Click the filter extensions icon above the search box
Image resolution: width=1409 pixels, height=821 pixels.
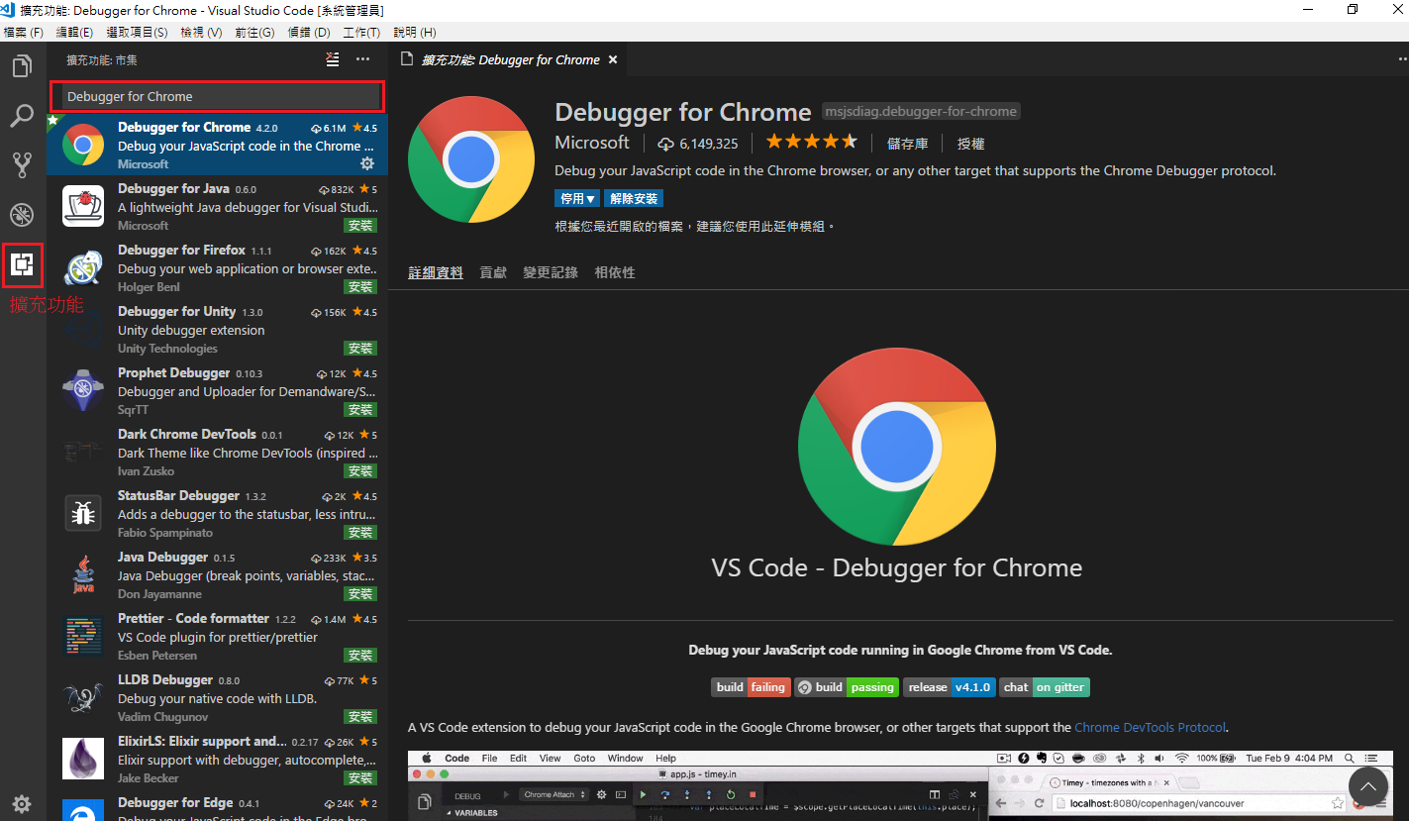(332, 59)
